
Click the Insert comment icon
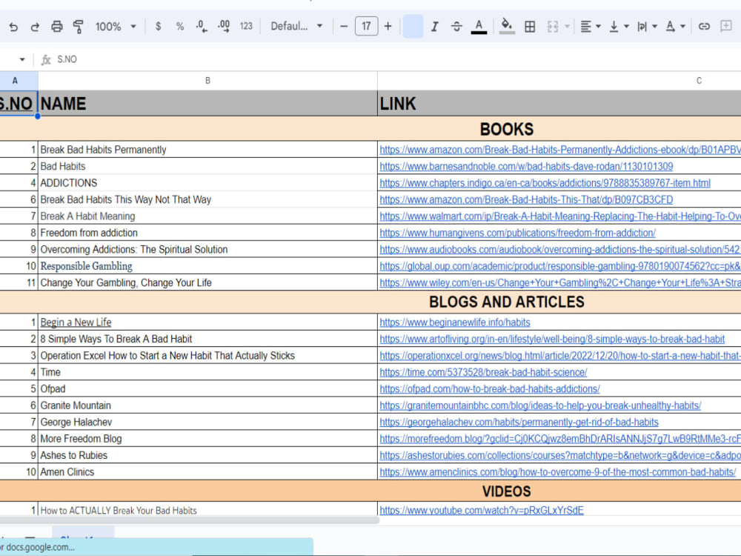726,26
